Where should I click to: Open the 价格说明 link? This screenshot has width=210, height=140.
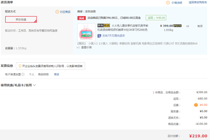pyautogui.click(x=177, y=3)
